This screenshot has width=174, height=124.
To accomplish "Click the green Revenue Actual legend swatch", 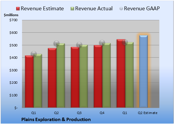I will (x=72, y=9).
